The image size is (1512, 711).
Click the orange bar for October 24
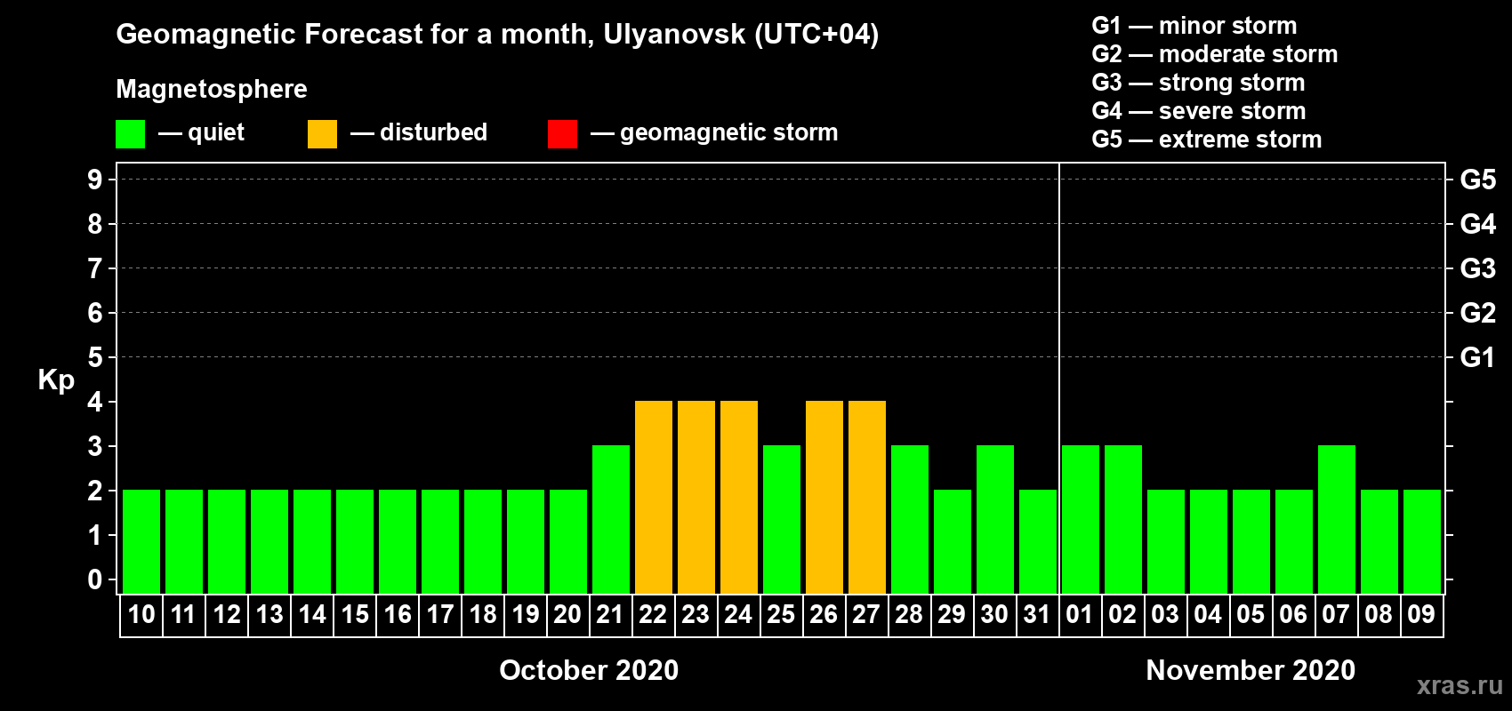739,498
